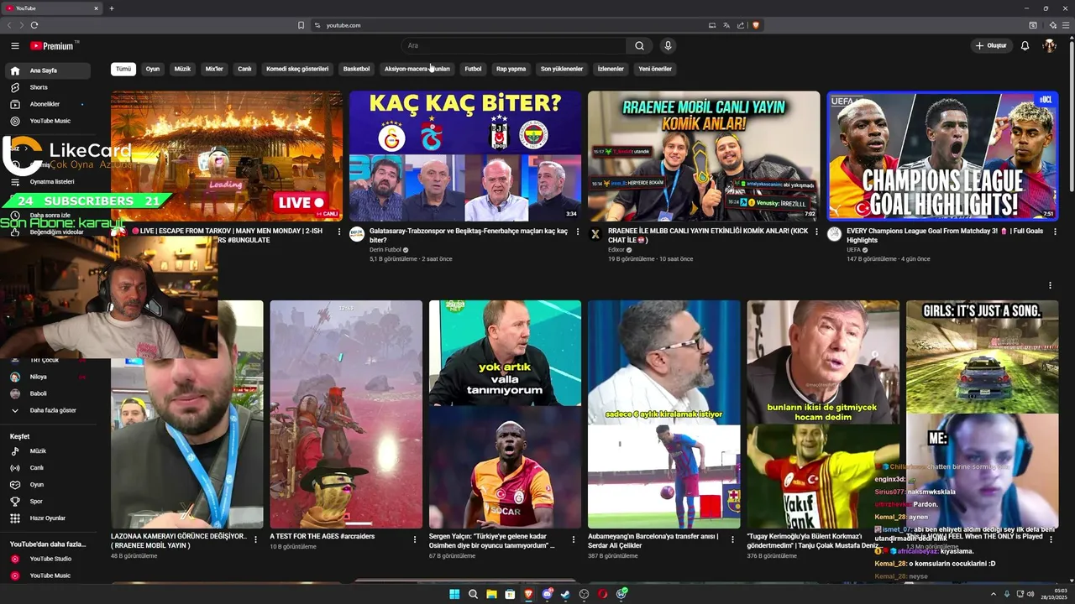Select the Son yüklenenler chip

pos(562,69)
